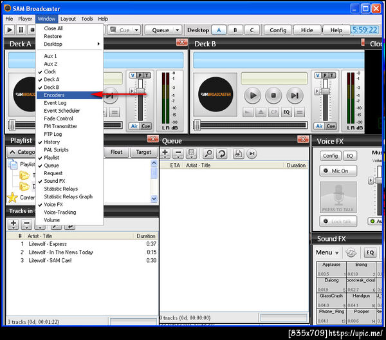Close the Queue panel
Viewport: 386px width, 340px height.
point(303,139)
